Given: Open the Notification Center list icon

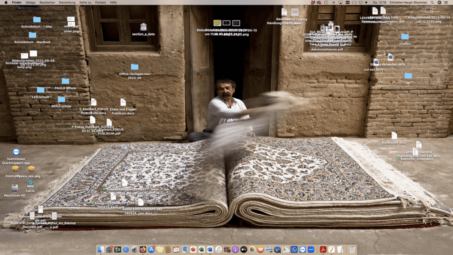Looking at the screenshot, I should (x=445, y=2).
